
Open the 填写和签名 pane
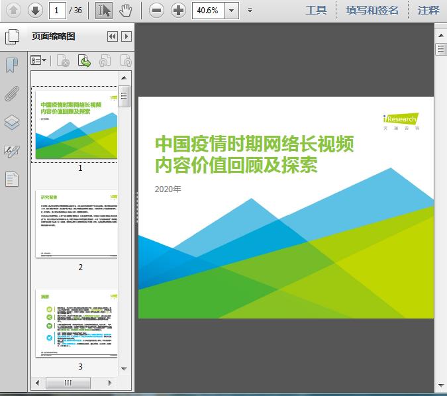coord(372,10)
